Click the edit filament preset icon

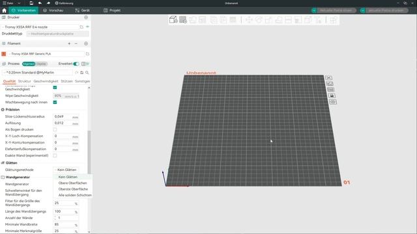click(87, 54)
